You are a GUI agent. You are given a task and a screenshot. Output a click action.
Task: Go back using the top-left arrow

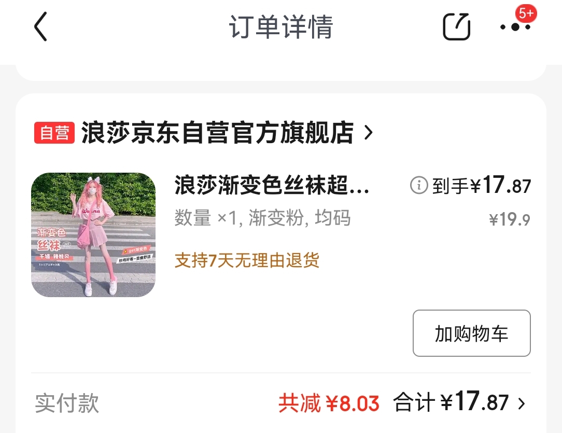[x=40, y=26]
